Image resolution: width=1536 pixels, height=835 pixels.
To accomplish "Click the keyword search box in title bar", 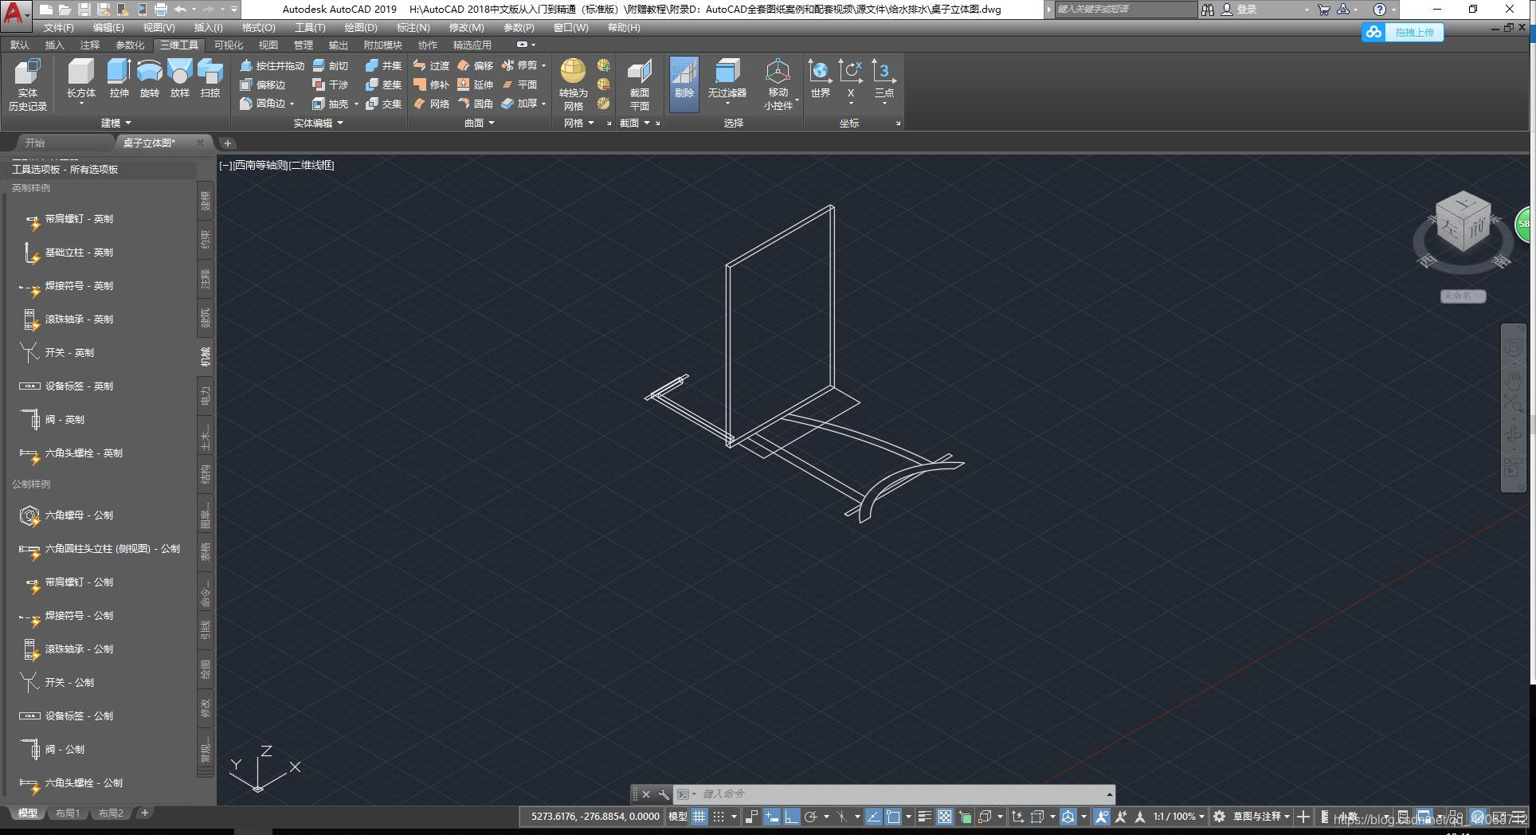I will (1125, 10).
